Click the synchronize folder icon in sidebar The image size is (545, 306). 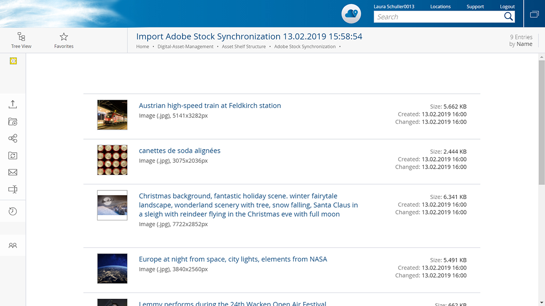click(13, 155)
